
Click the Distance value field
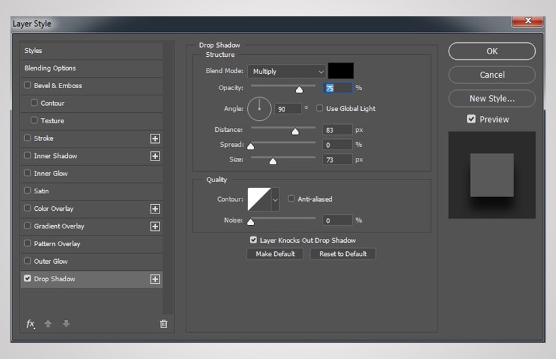[338, 130]
